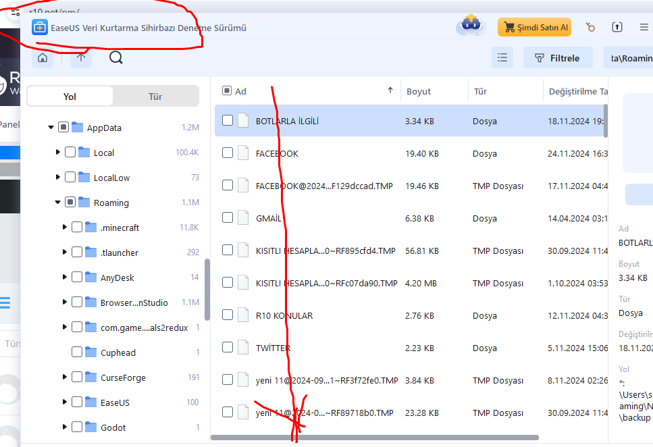This screenshot has width=653, height=447.
Task: Click the Godot folder icon
Action: coord(90,427)
